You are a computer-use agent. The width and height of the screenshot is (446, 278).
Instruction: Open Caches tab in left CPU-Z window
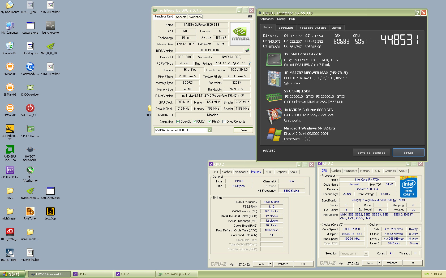(x=227, y=172)
